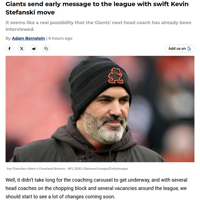Share the article on X
The image size is (200, 200).
[22, 49]
